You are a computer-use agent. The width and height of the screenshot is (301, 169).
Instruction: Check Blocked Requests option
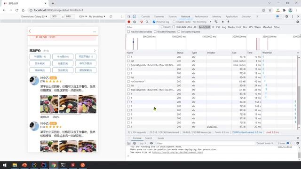[x=155, y=31]
